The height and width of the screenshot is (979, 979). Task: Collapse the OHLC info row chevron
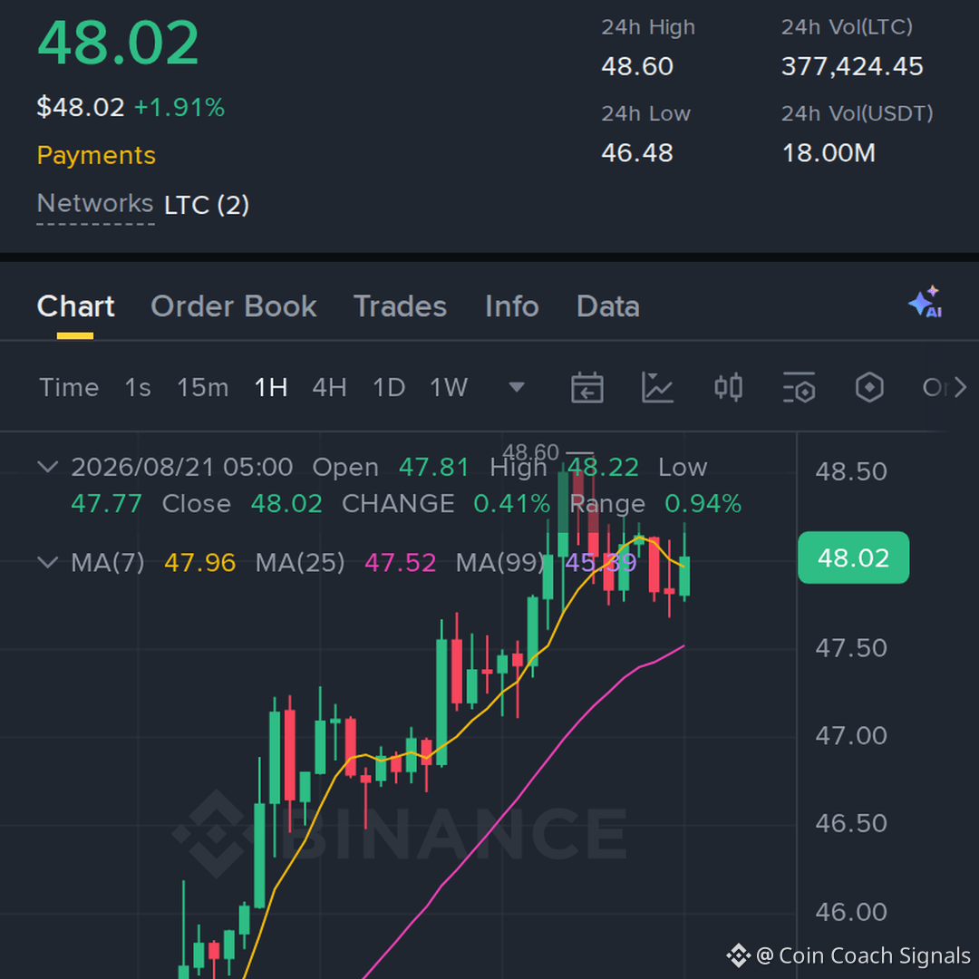48,467
